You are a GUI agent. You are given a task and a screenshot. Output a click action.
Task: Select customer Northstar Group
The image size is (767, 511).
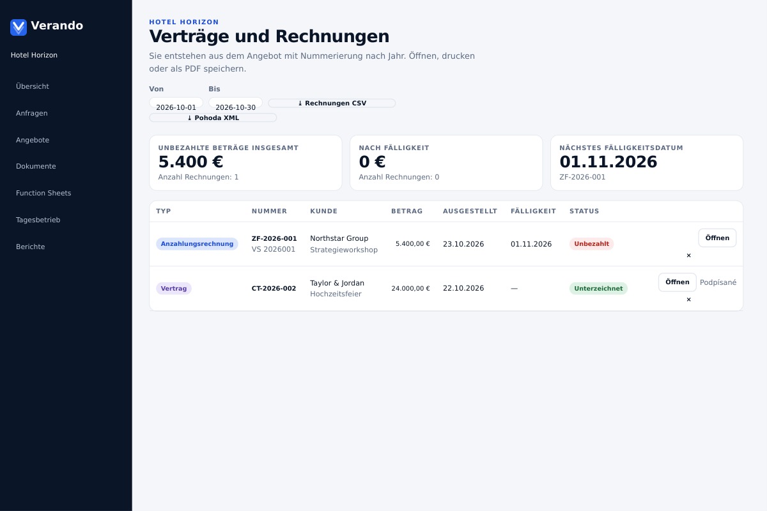pyautogui.click(x=339, y=238)
